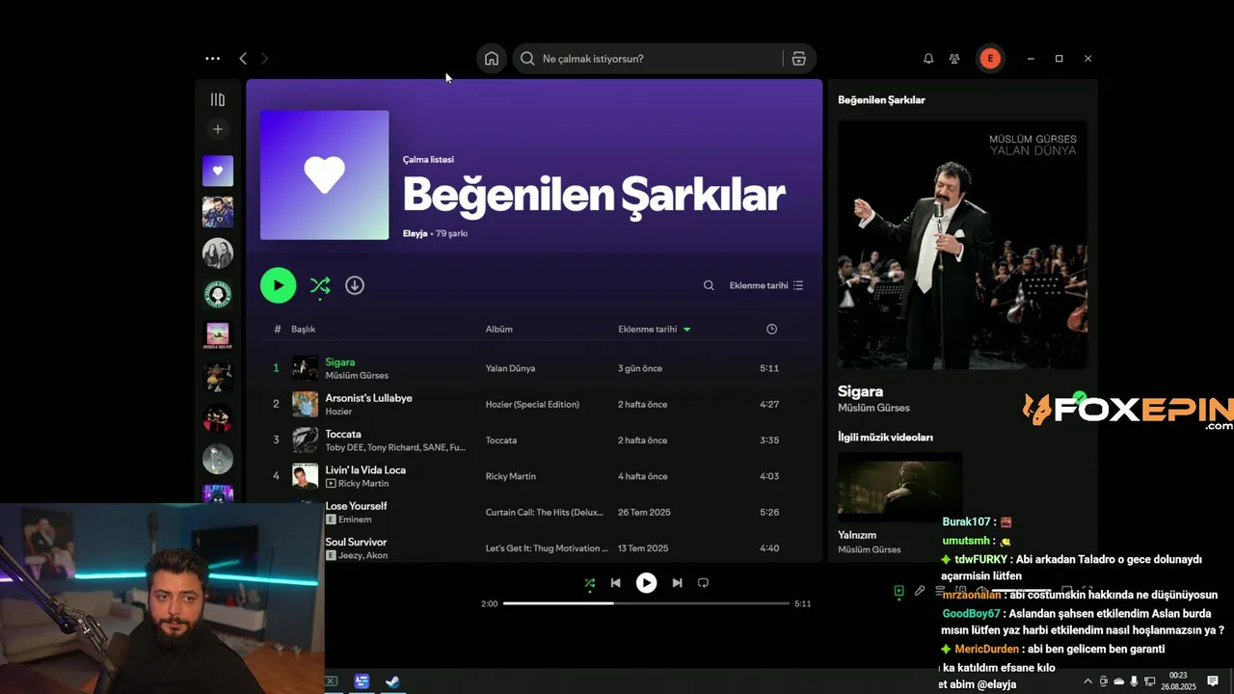Open the Müslüm Gürses artist link under Sigara
This screenshot has height=694, width=1234.
tap(357, 375)
